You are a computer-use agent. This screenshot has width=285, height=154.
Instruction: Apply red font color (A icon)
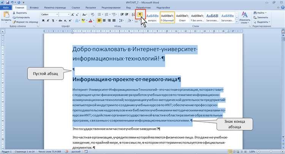pos(90,21)
